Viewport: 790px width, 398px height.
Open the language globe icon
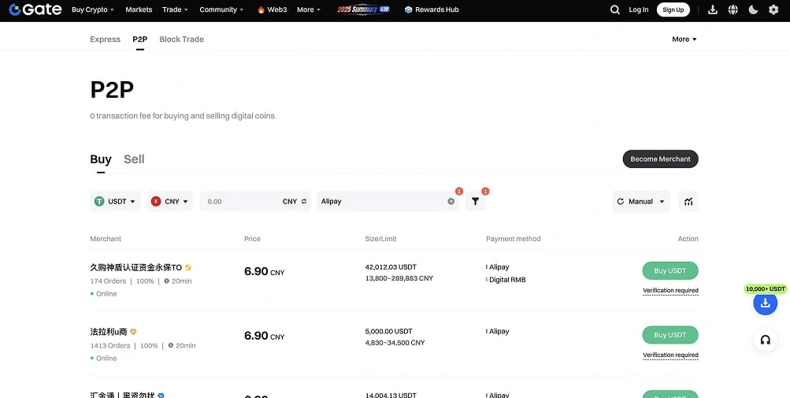click(x=733, y=9)
